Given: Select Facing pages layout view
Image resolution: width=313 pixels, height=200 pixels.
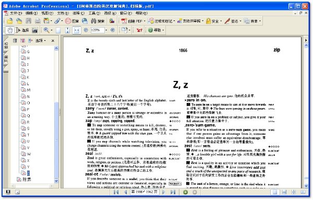Looking at the screenshot, I should (303, 192).
